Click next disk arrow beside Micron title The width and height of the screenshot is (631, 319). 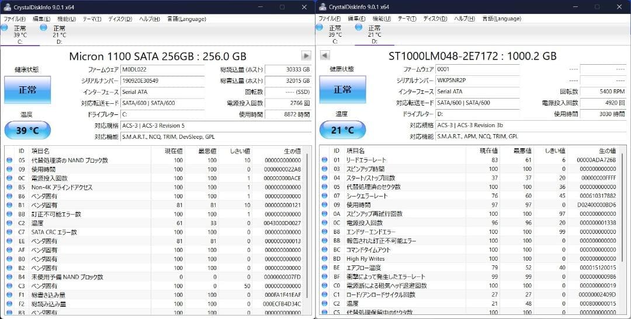[306, 56]
